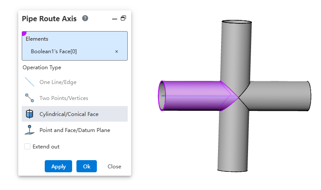Click Close to dismiss the dialog

(x=114, y=167)
